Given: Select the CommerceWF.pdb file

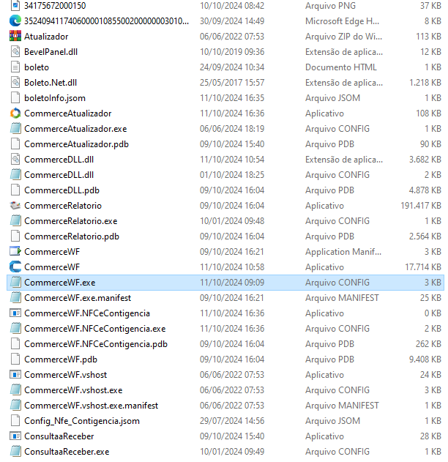Looking at the screenshot, I should click(60, 359).
